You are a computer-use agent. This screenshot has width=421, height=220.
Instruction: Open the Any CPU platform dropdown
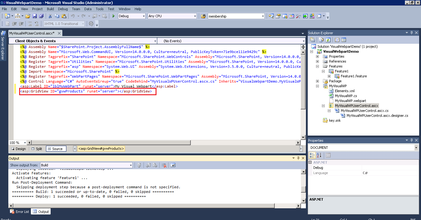[x=194, y=16]
